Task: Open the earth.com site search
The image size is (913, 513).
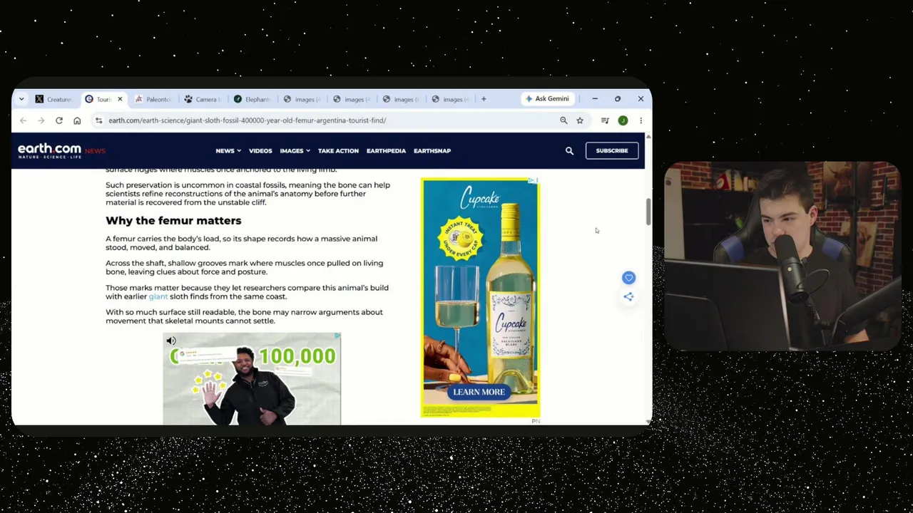Action: (x=569, y=151)
